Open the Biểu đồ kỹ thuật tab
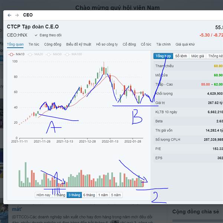 click(x=79, y=44)
